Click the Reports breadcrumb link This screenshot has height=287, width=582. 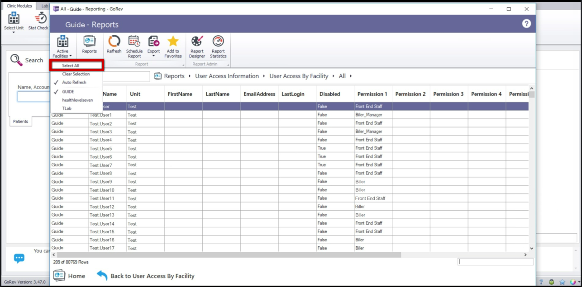(174, 76)
